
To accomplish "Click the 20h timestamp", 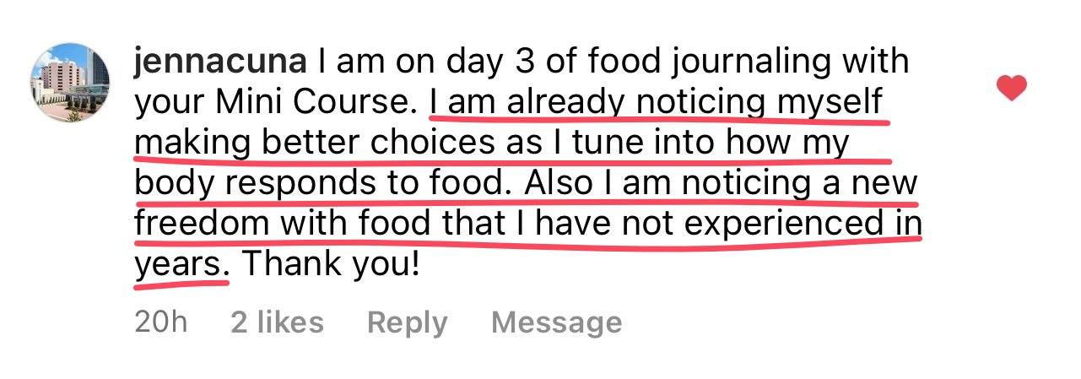I will tap(160, 322).
